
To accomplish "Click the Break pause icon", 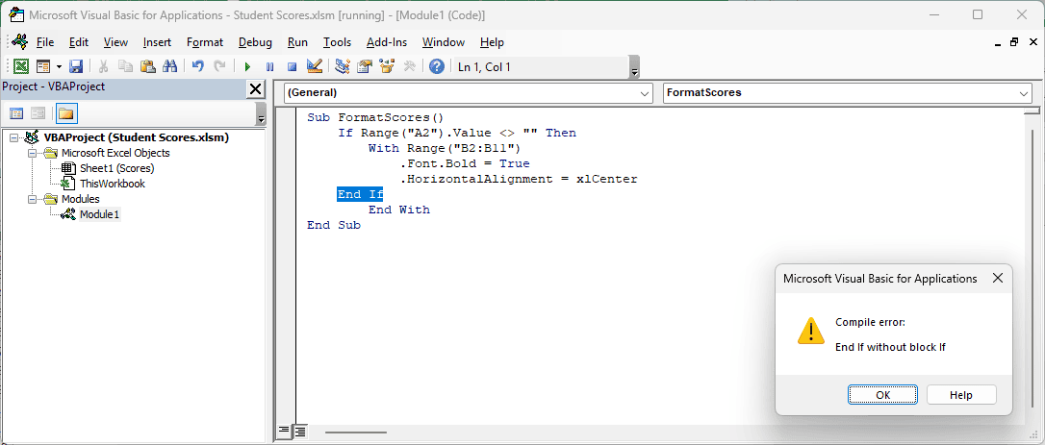I will pyautogui.click(x=270, y=66).
